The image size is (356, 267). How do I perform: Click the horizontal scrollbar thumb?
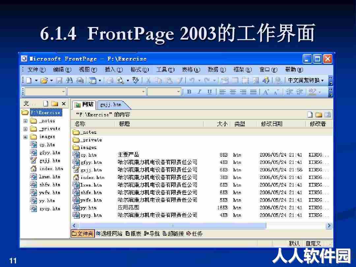point(172,225)
